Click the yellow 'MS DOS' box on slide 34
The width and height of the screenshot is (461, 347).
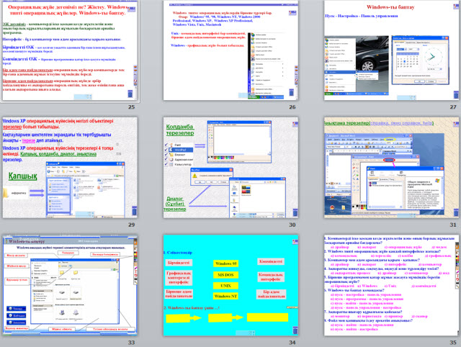[x=225, y=275]
